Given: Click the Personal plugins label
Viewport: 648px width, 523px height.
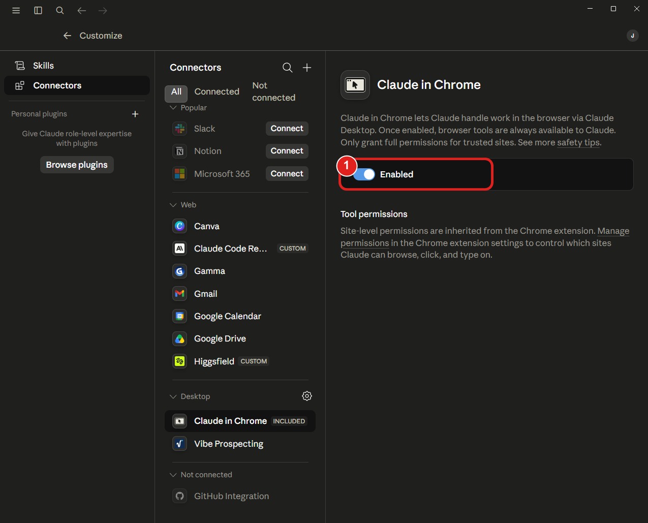Looking at the screenshot, I should [39, 114].
